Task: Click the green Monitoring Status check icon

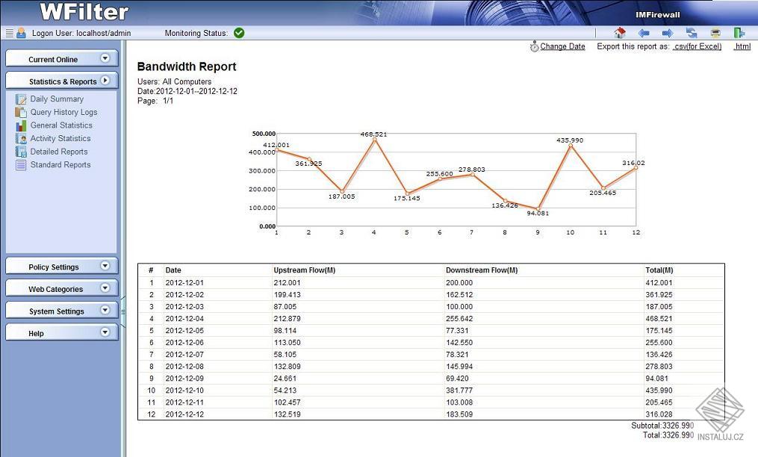Action: pos(239,33)
